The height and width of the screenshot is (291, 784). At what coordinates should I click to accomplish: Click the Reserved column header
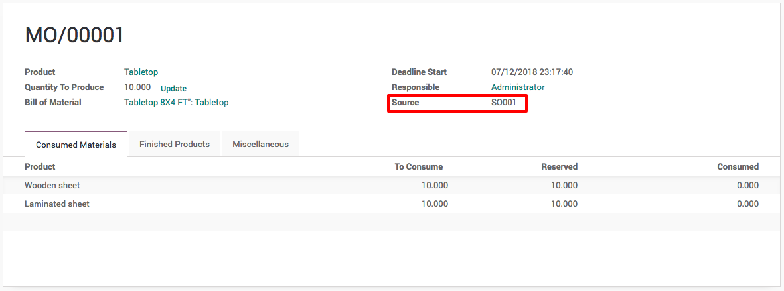coord(559,166)
